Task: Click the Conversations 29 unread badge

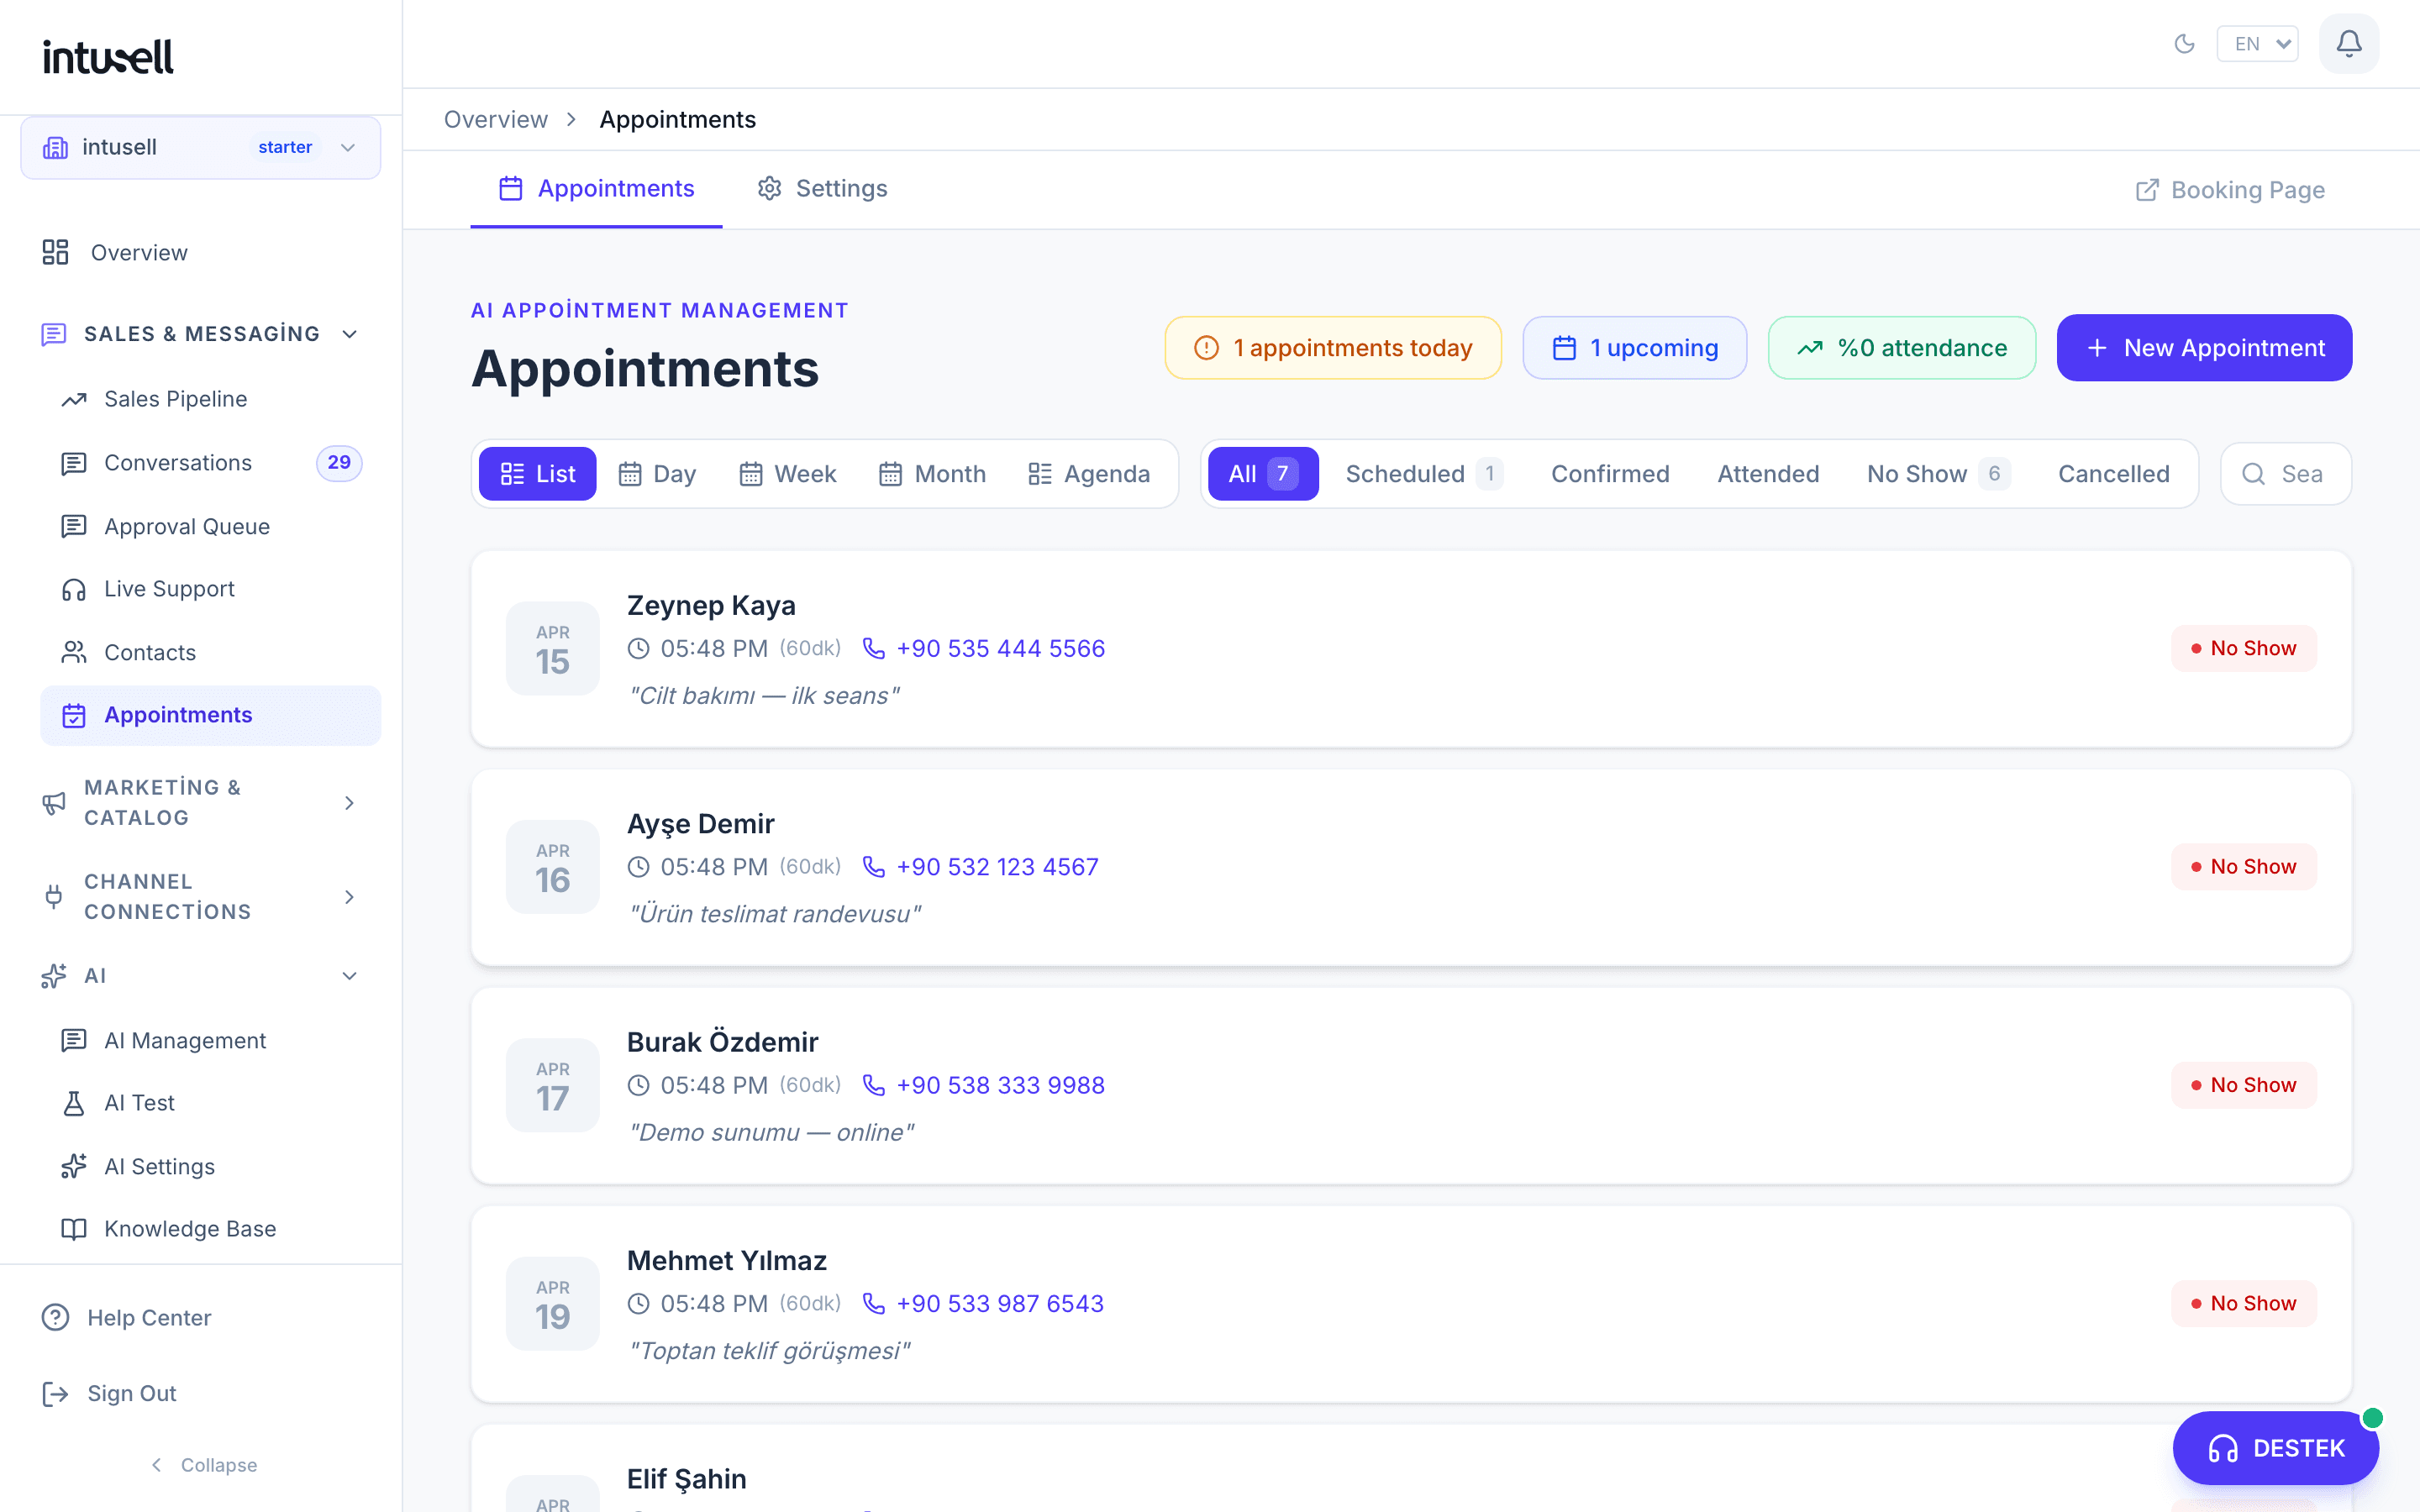Action: click(339, 463)
